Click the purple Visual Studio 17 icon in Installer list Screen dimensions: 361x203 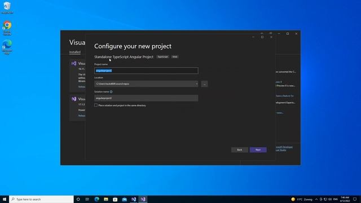[x=74, y=99]
